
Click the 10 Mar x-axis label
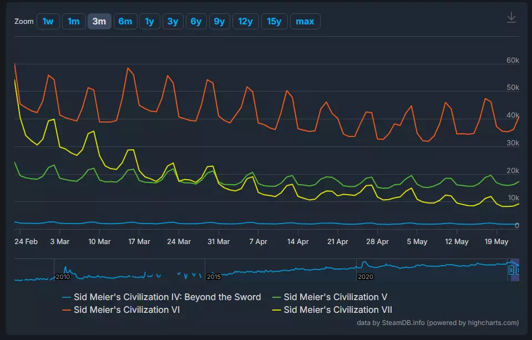click(x=99, y=242)
